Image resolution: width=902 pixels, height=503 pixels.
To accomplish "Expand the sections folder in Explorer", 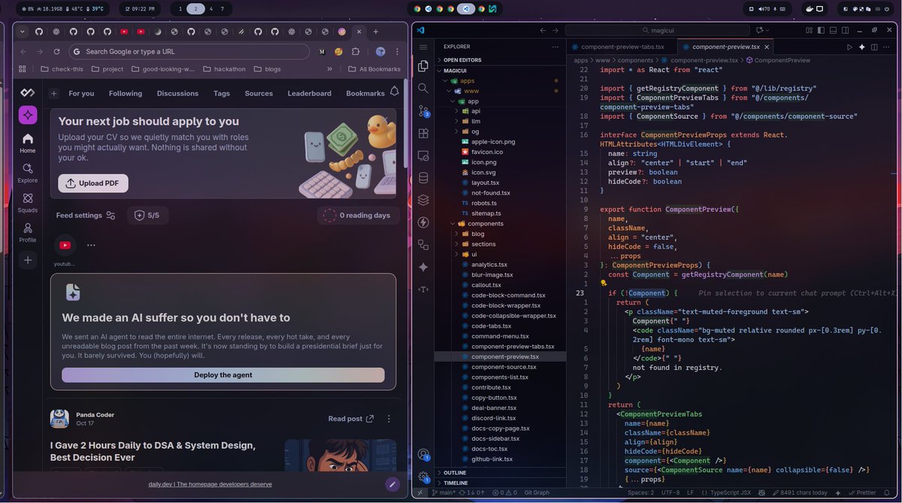I will [483, 244].
